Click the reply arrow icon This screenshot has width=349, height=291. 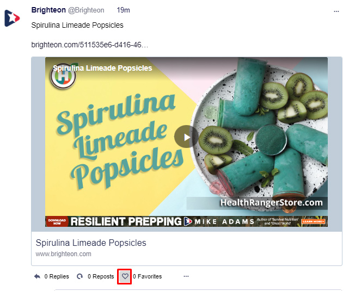coord(37,276)
